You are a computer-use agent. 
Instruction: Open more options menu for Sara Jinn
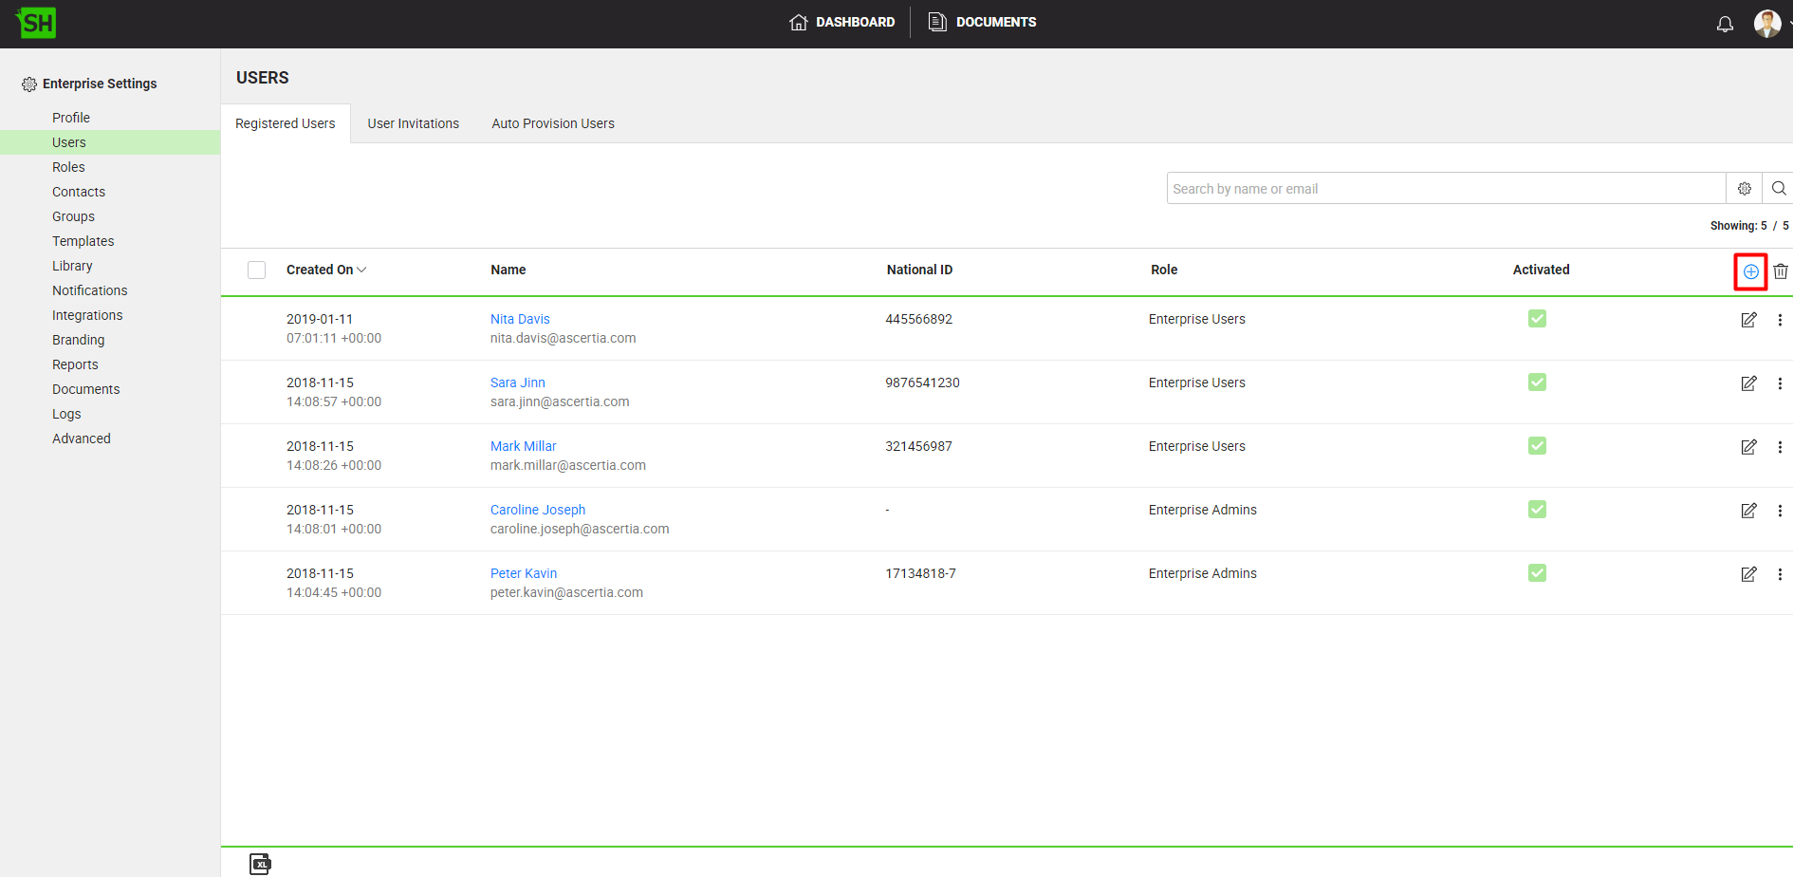click(1780, 383)
